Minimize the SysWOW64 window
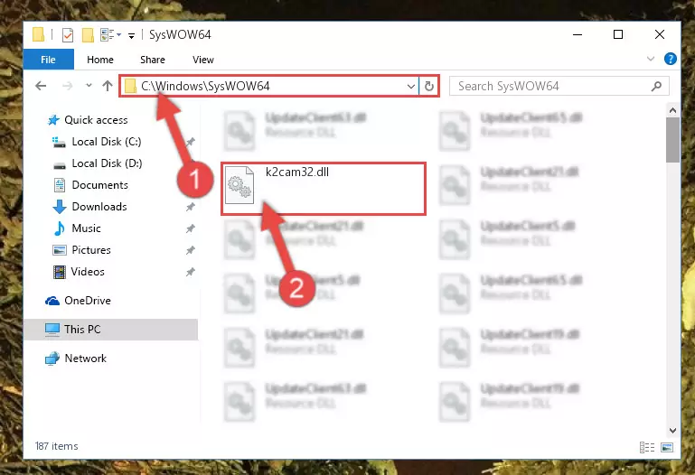 578,34
